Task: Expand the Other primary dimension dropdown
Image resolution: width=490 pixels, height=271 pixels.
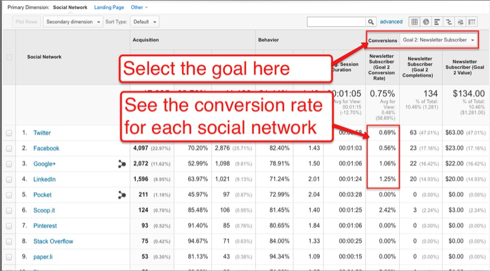Action: point(139,7)
